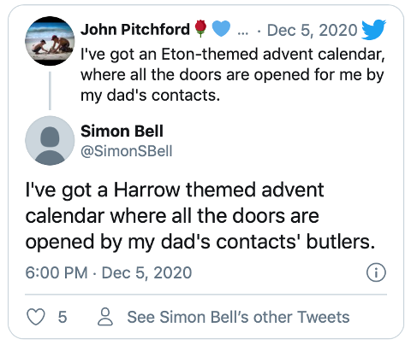Open the Harrow themed advent calendar reply text
The height and width of the screenshot is (345, 411).
pyautogui.click(x=200, y=216)
